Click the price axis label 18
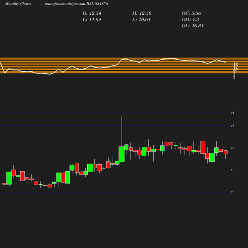This screenshot has height=248, width=248. [232, 126]
